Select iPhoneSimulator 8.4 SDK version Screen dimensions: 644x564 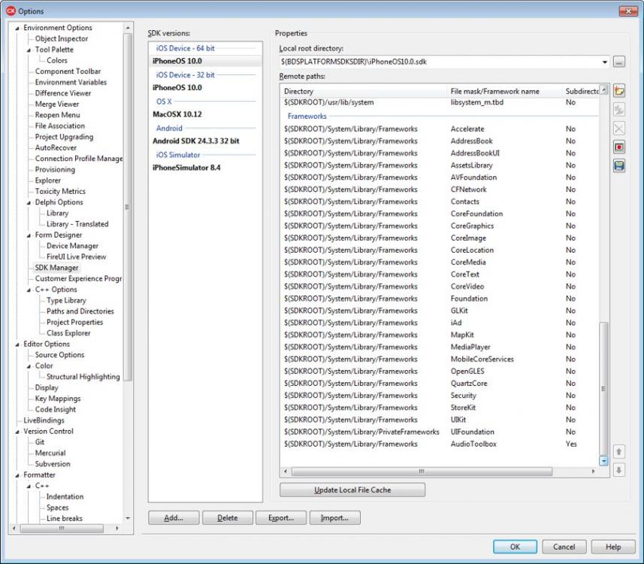coord(186,168)
